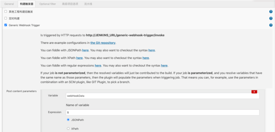Delete post content parameter with red X
Screen dimensions: 275x132
pos(254,92)
